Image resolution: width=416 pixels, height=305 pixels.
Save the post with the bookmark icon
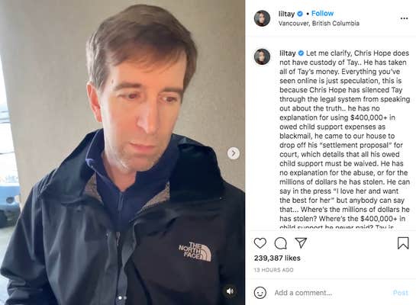pyautogui.click(x=403, y=242)
